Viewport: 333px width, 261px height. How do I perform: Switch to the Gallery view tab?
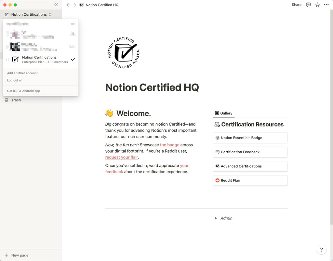coord(224,113)
